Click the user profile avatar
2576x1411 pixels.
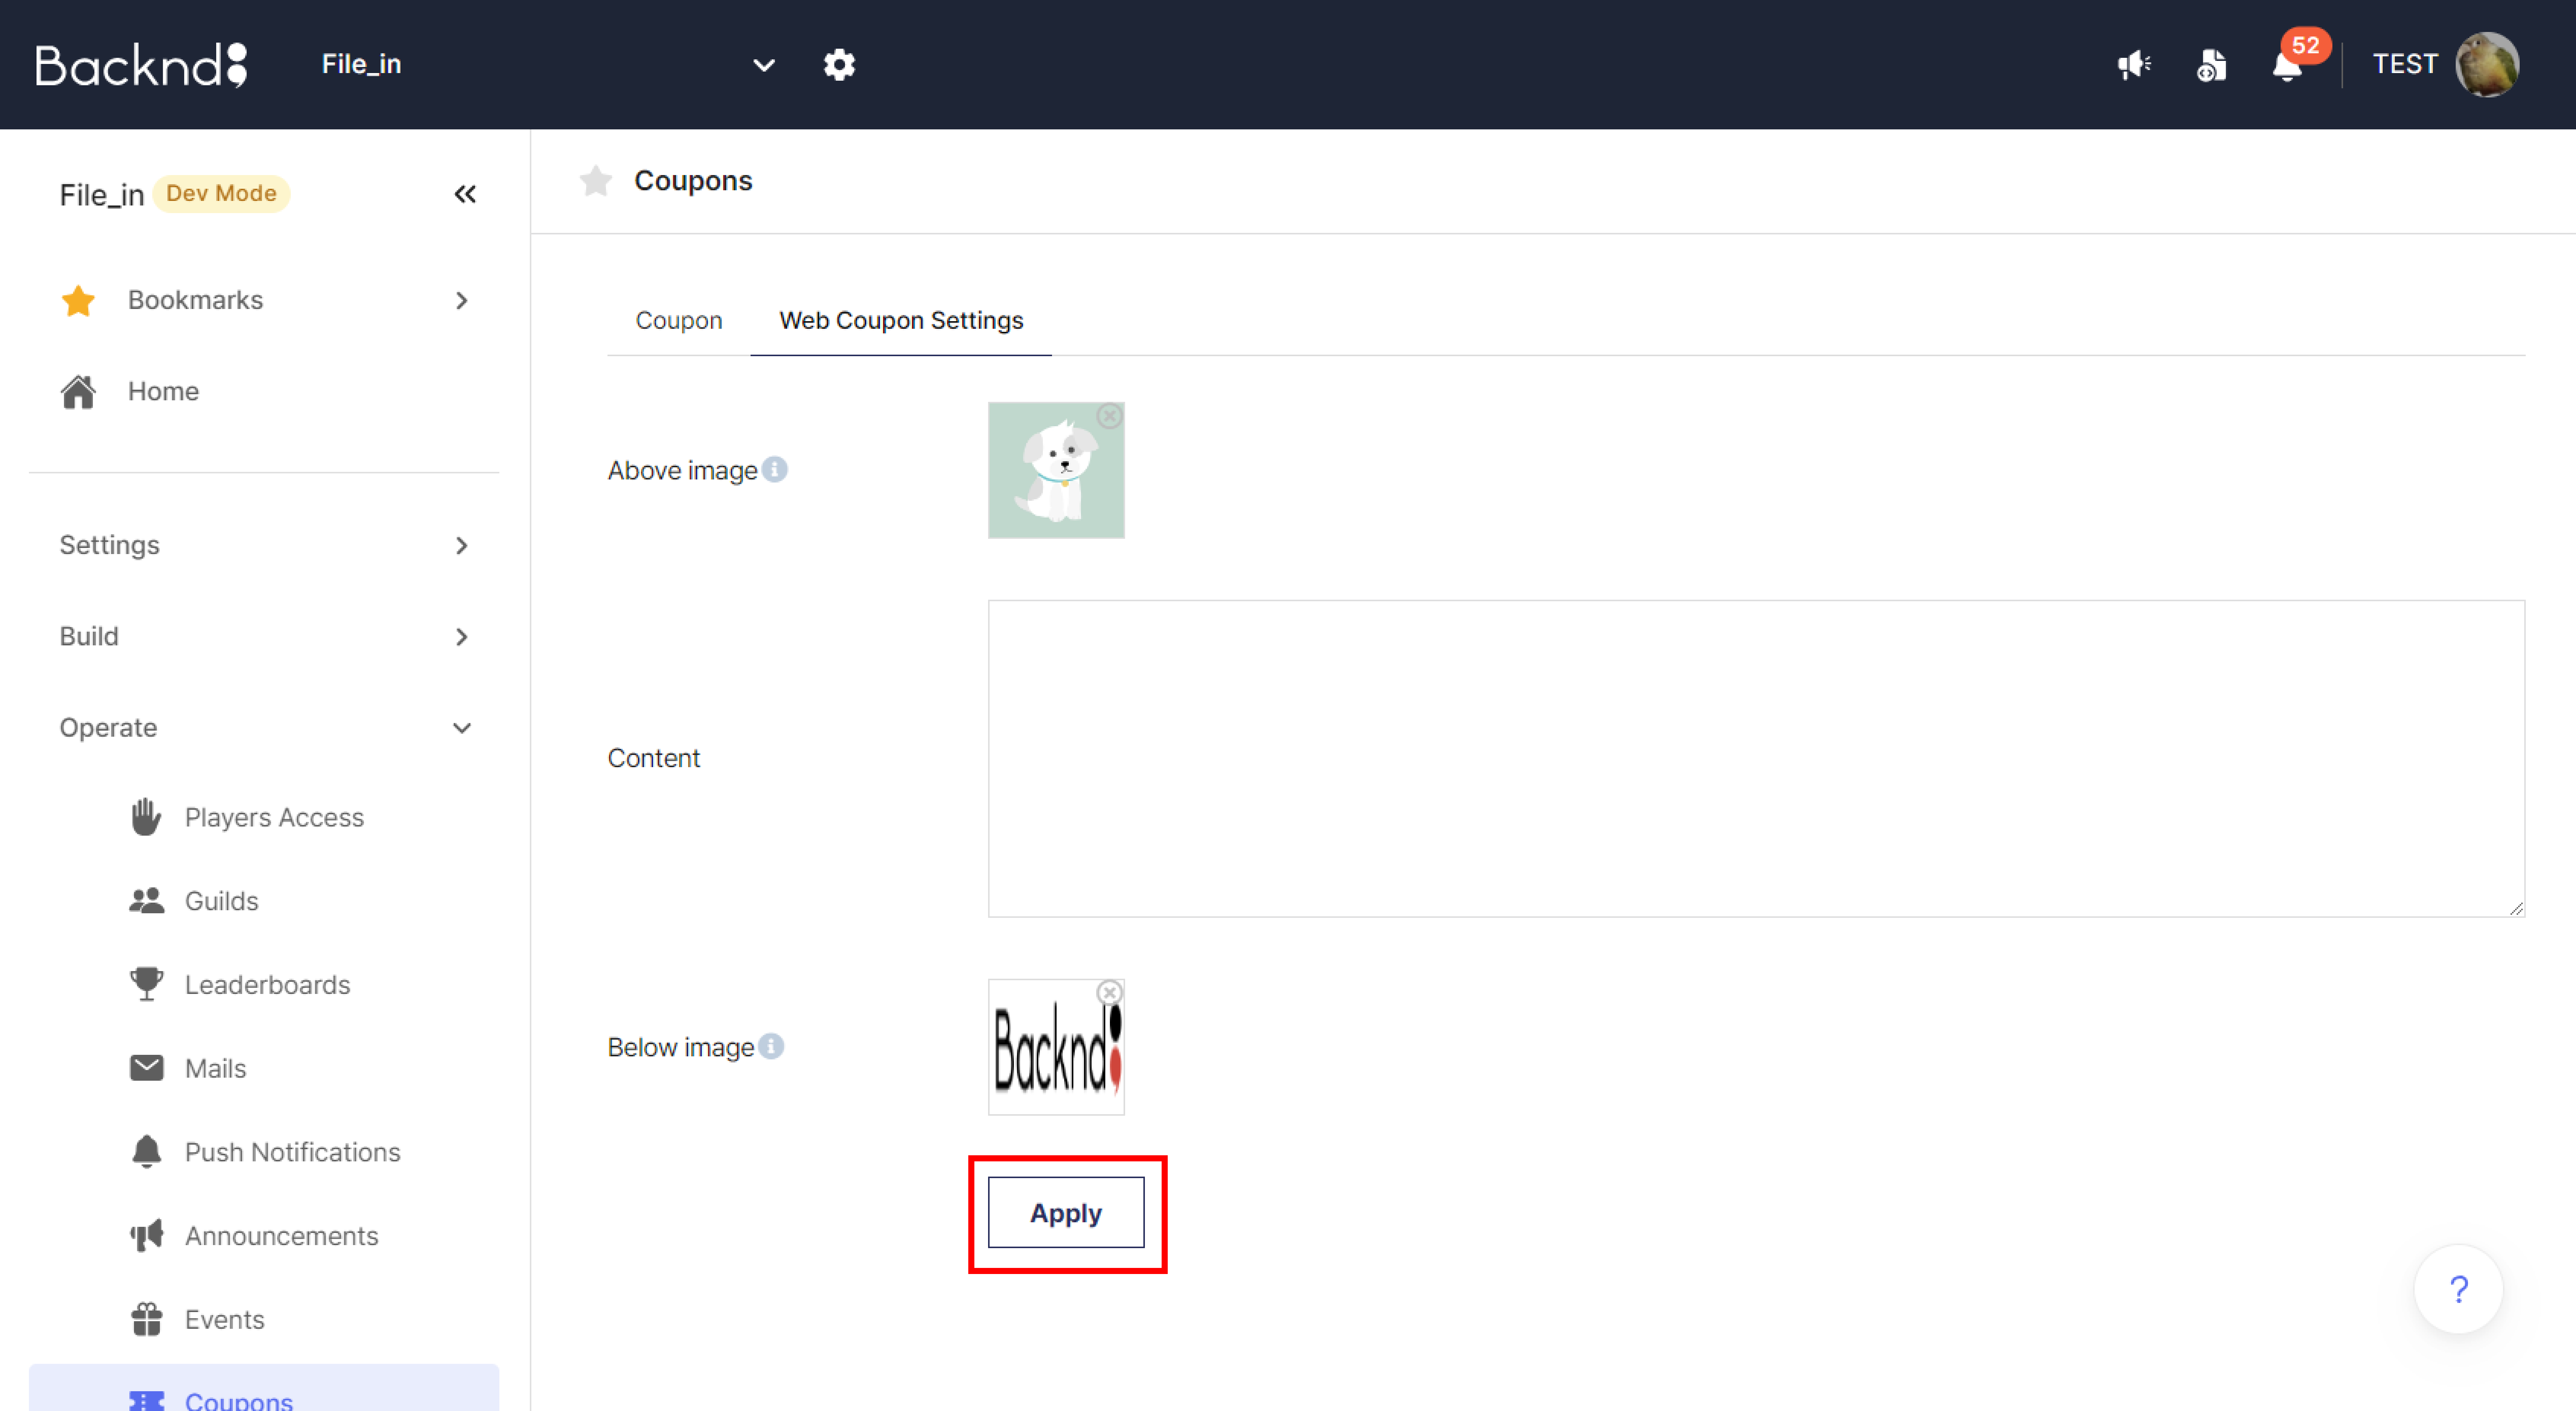2487,65
